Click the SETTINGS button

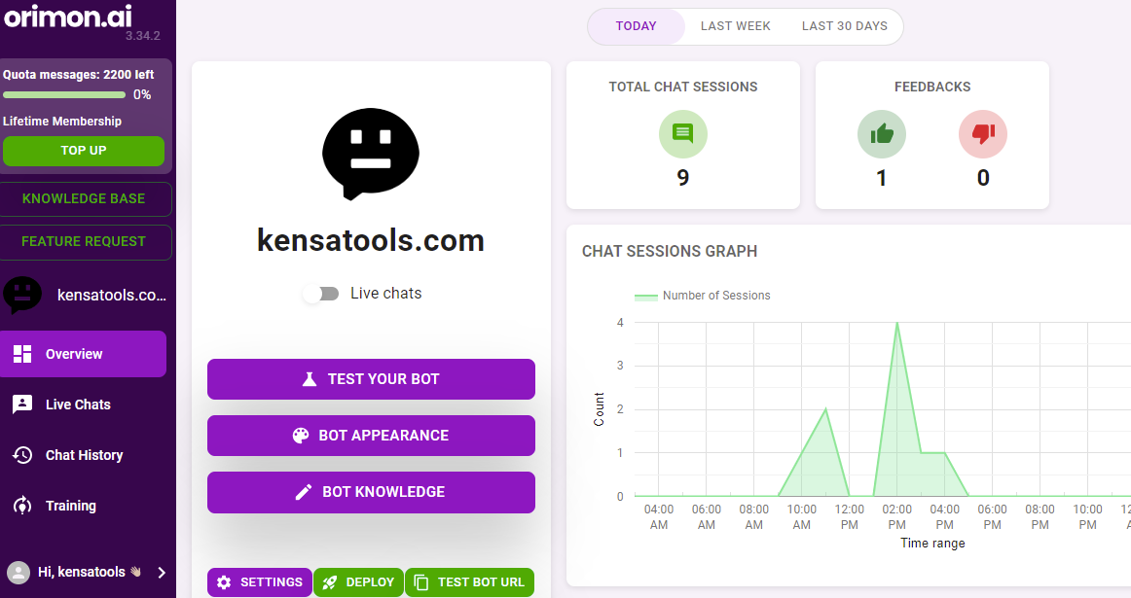[x=260, y=582]
